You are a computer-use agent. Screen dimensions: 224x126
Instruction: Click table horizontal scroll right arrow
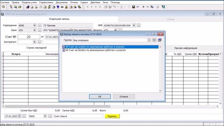[217, 106]
